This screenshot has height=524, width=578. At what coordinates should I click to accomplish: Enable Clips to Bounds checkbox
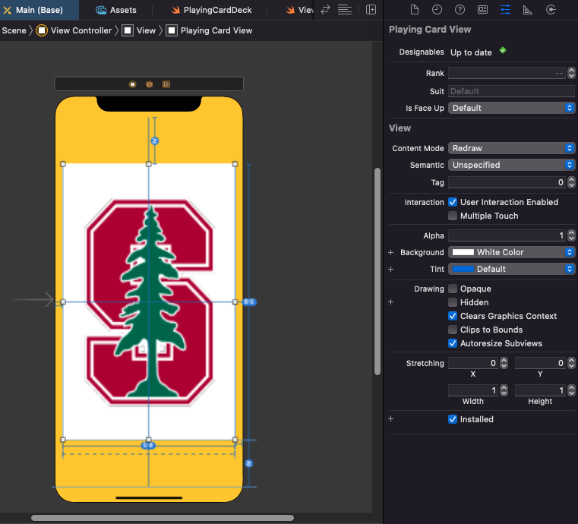[453, 330]
